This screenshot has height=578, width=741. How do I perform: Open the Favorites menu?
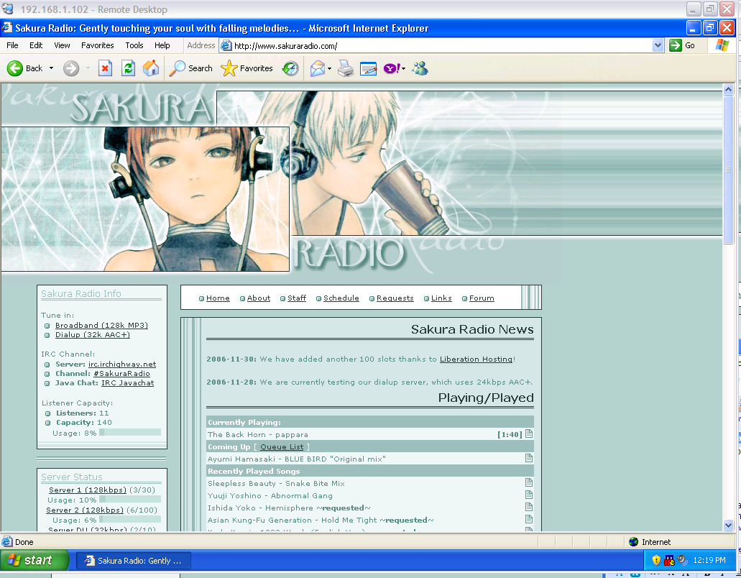(x=97, y=45)
